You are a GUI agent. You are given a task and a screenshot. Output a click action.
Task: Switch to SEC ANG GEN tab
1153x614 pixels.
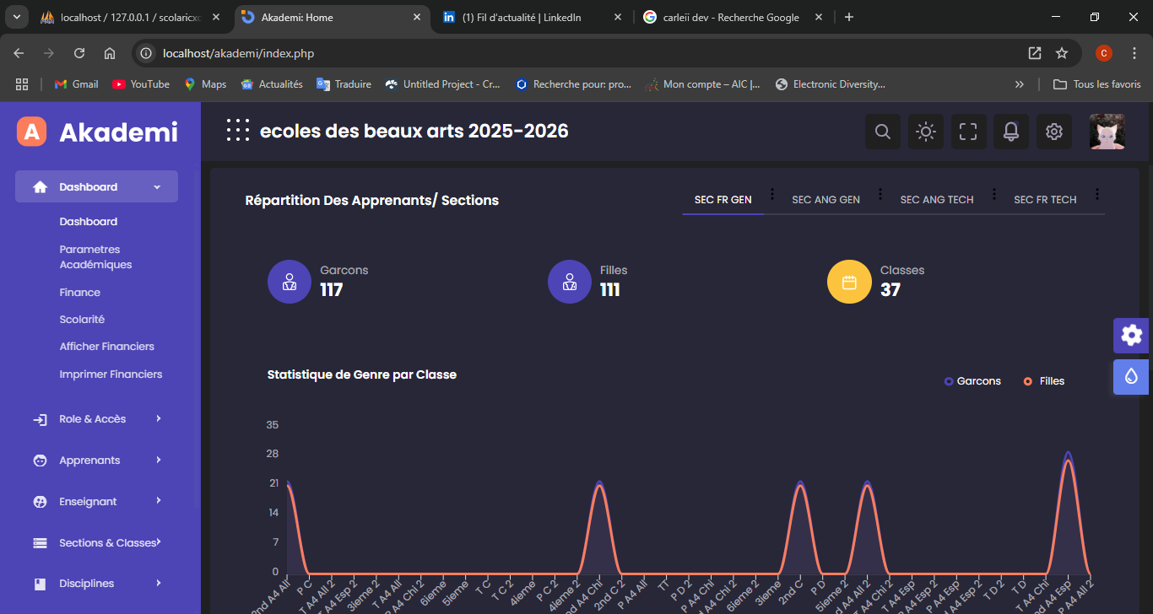coord(826,200)
